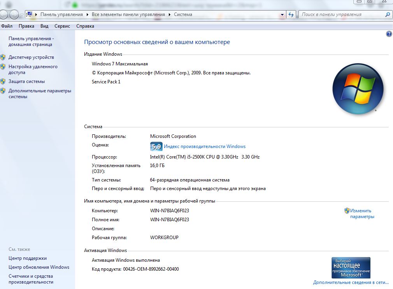Click the Изменить параметры link

[x=362, y=213]
